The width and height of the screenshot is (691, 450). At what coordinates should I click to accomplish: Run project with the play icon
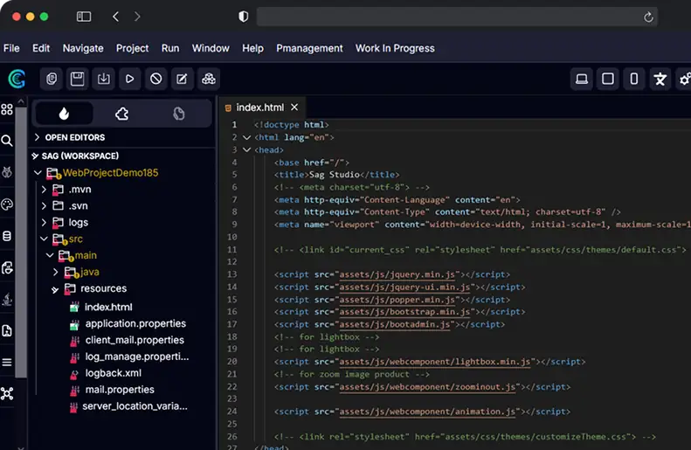point(129,79)
